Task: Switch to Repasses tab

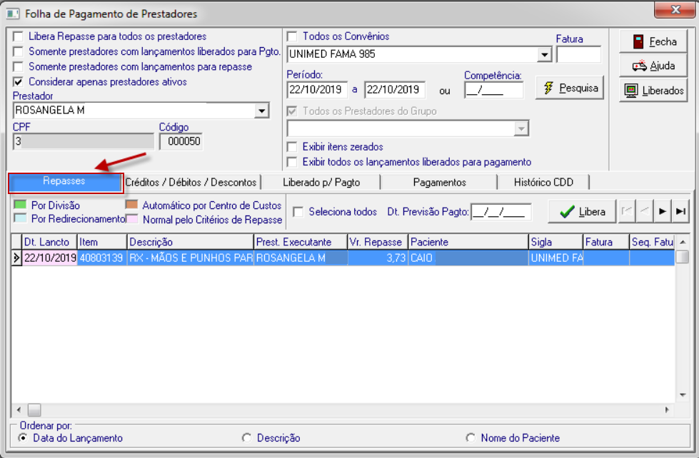Action: tap(65, 182)
